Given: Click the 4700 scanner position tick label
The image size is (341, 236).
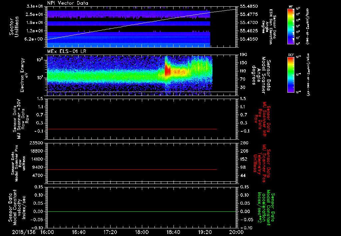Looking at the screenshot, I should 37,175.
